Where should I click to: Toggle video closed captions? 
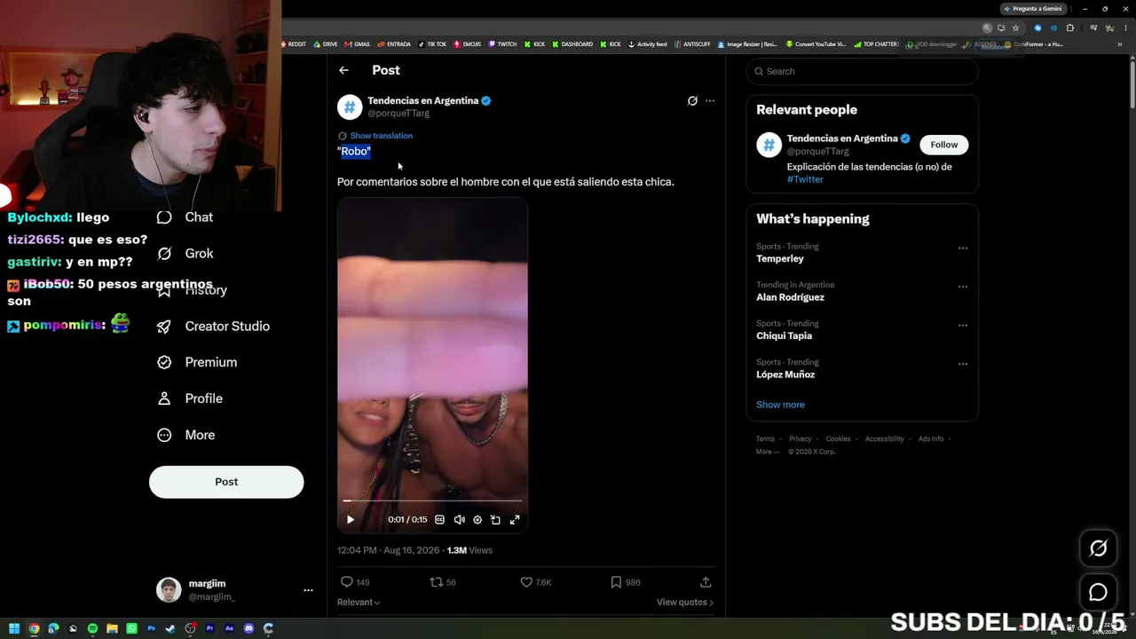[439, 520]
